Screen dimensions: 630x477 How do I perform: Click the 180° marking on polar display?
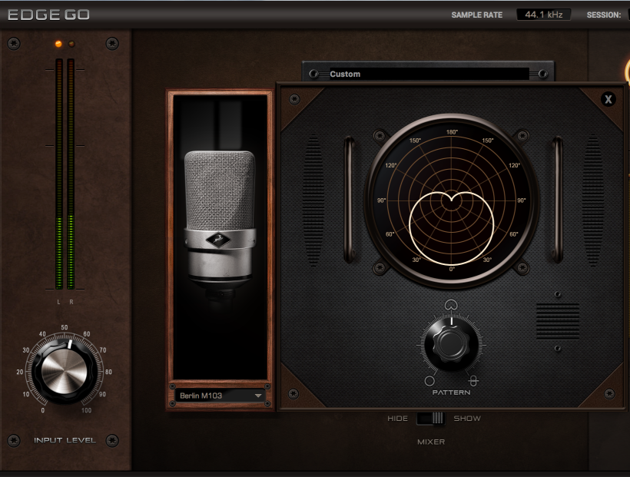point(452,132)
